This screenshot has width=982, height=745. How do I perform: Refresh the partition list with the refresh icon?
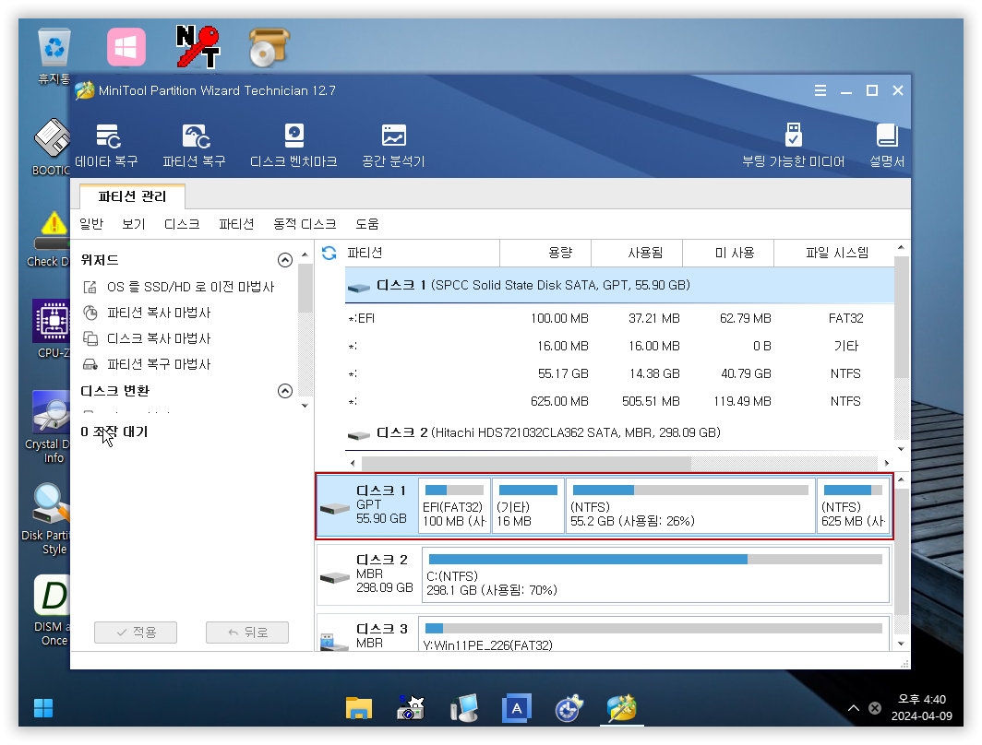coord(329,253)
